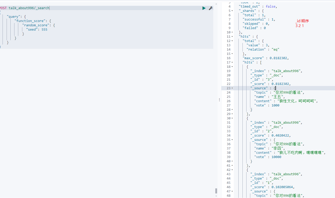Click the content "狼性文化，呵呵呵呵" line

286,101
